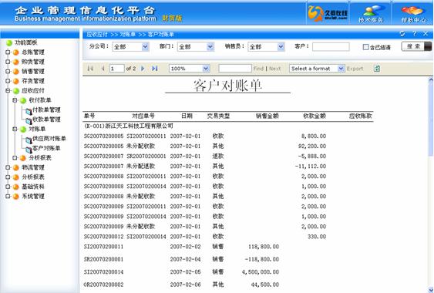Expand the 总账管理 tree node
Viewport: 434px width, 293px height.
coord(8,52)
